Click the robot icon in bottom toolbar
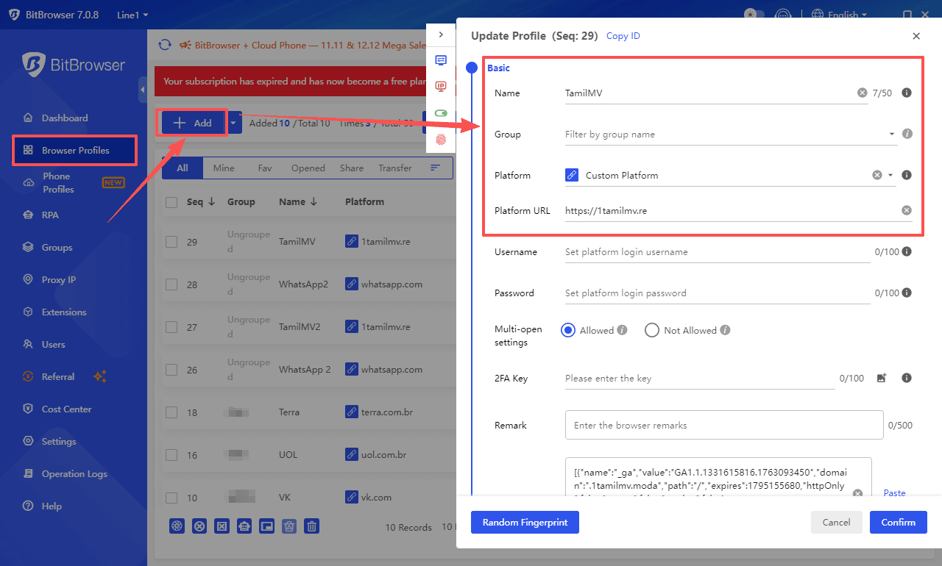The width and height of the screenshot is (942, 566). (x=244, y=526)
